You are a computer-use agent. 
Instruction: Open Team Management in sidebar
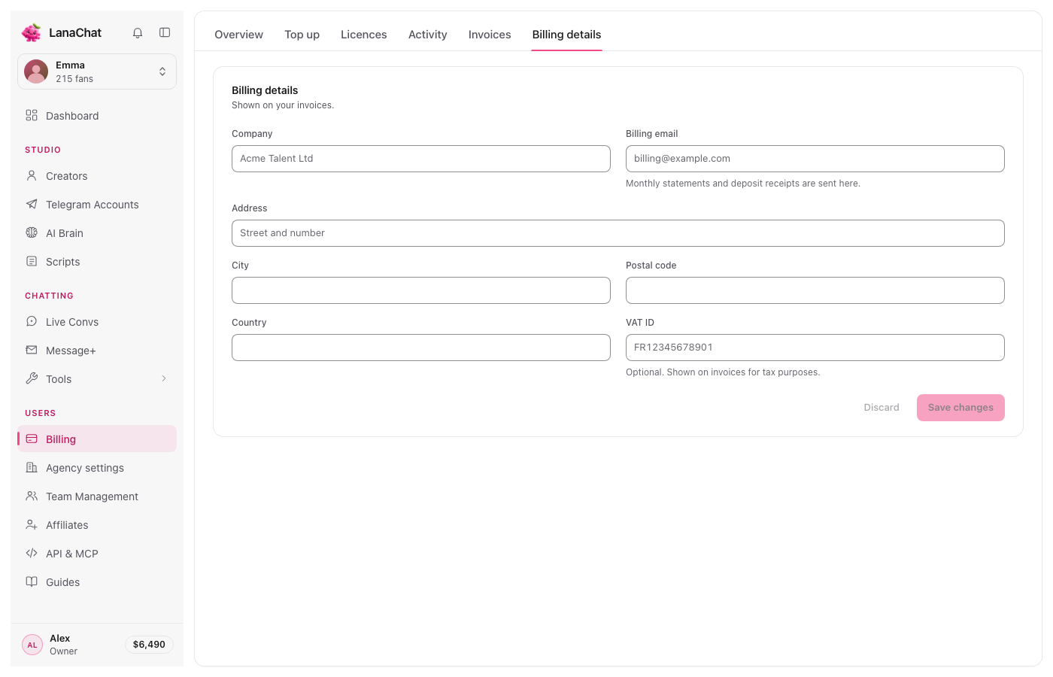point(97,496)
